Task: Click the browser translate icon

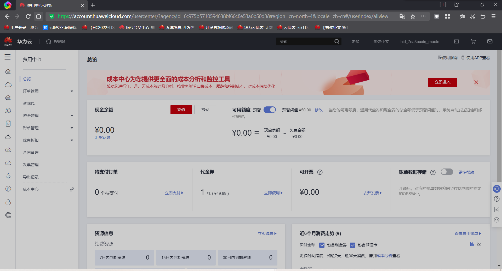Action: click(x=402, y=16)
